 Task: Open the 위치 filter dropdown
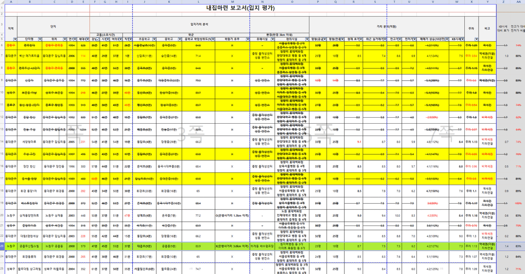click(65, 39)
